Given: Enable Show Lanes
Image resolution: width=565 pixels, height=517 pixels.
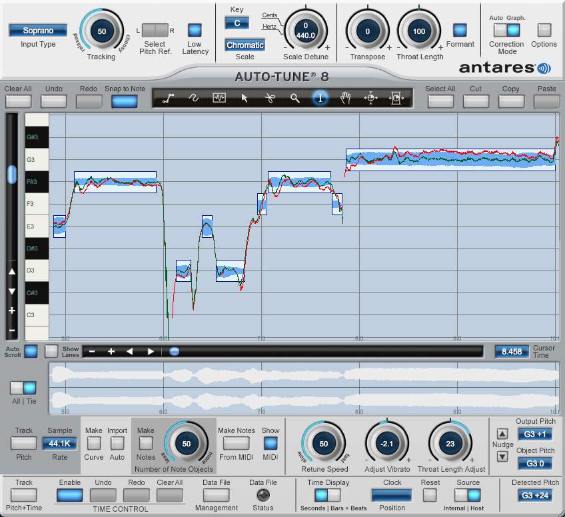Looking at the screenshot, I should [x=51, y=351].
